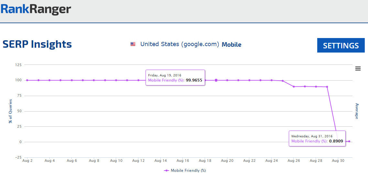Click the Aug 22 data point
This screenshot has height=176, width=368.
249,80
